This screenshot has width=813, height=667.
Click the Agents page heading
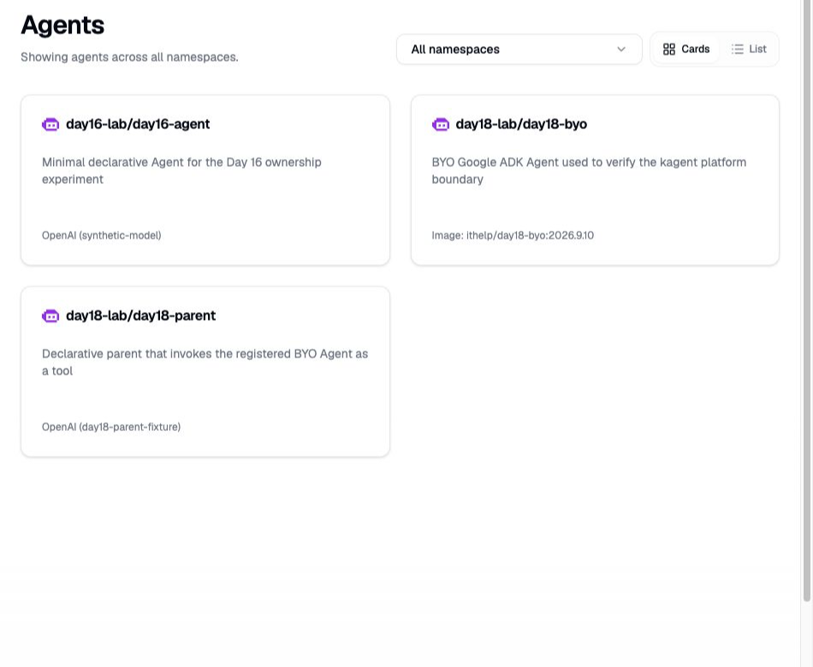(x=62, y=25)
